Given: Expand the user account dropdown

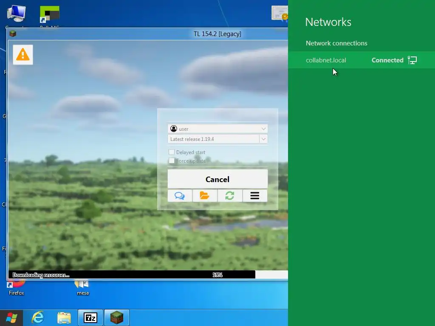Looking at the screenshot, I should coord(263,129).
